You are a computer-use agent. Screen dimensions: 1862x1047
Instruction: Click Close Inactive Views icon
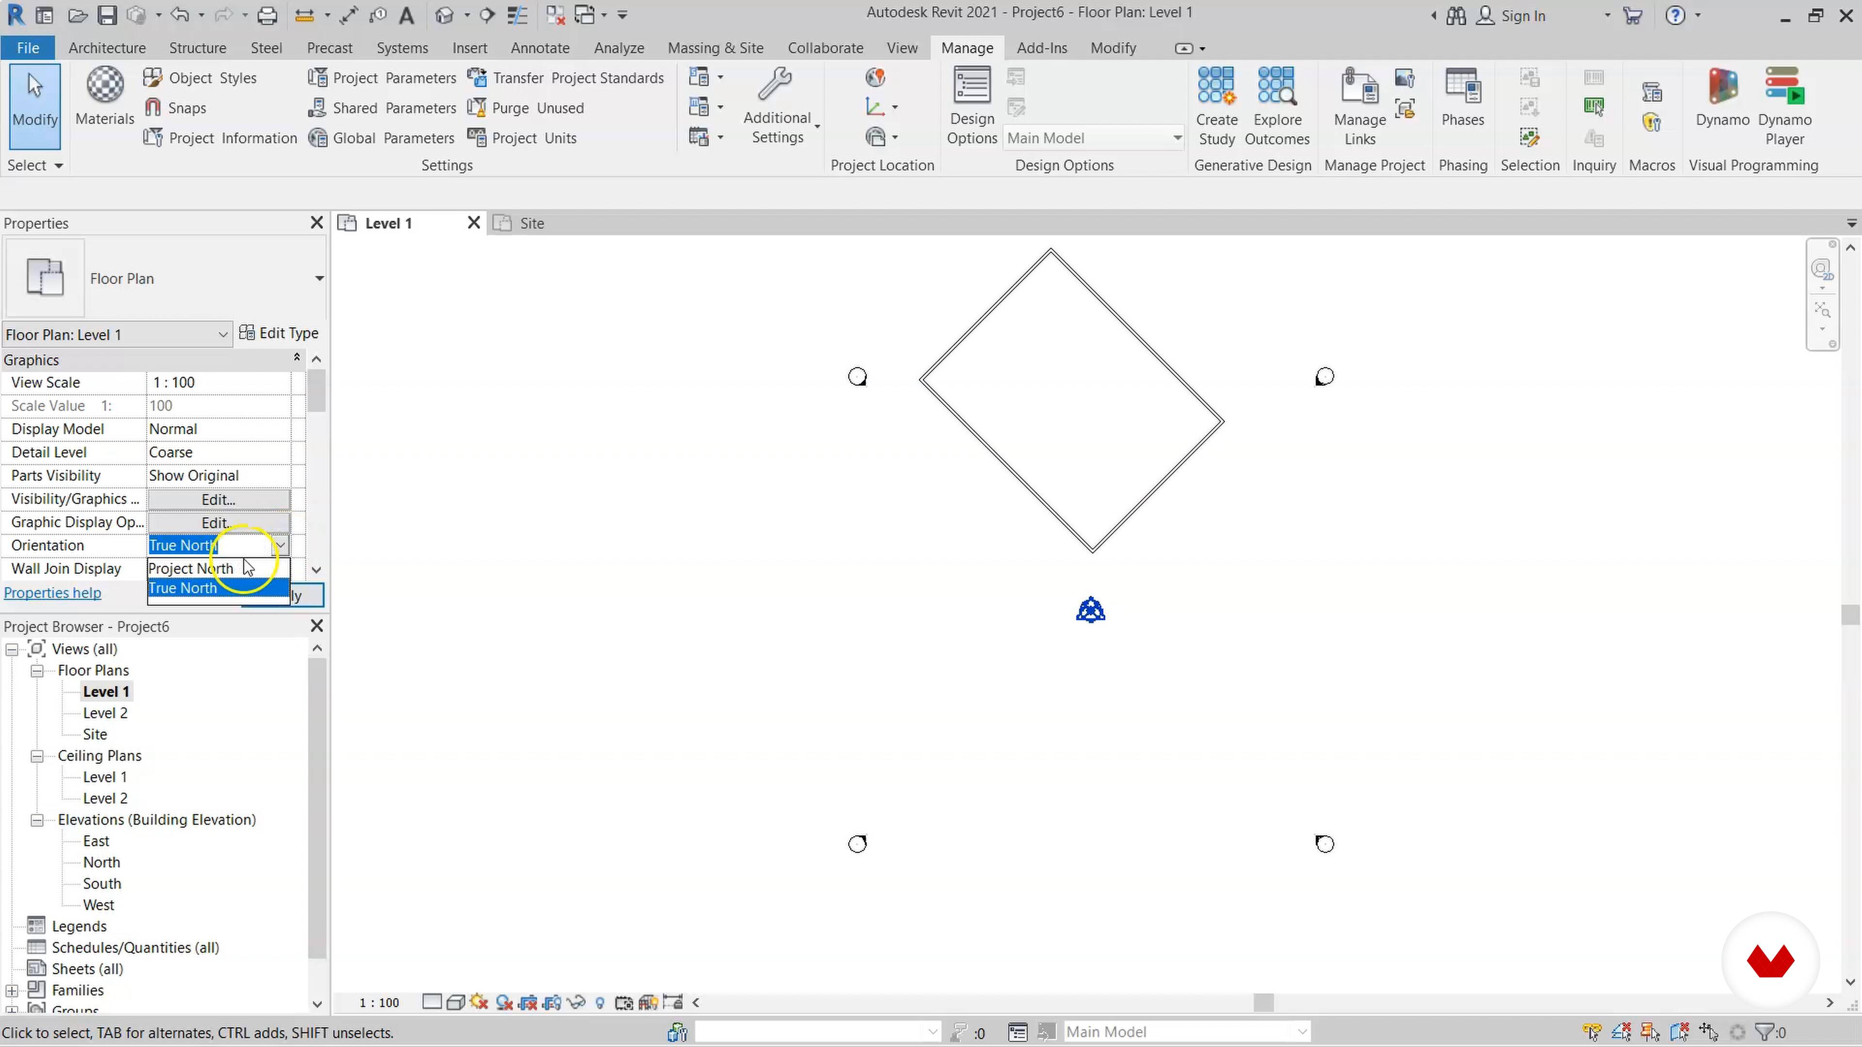555,15
